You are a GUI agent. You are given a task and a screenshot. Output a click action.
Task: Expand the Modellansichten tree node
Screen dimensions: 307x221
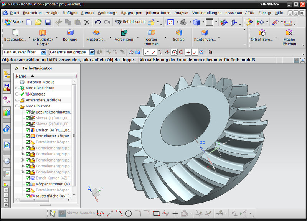(x=17, y=88)
